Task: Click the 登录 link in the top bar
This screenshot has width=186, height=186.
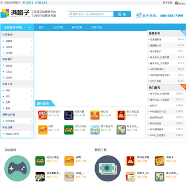Action: [x=29, y=3]
